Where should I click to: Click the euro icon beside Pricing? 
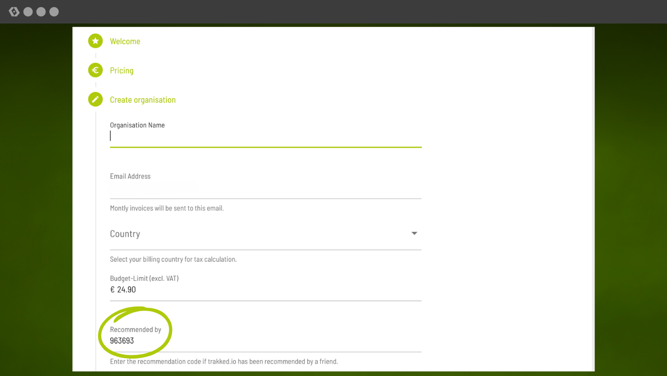[x=95, y=70]
